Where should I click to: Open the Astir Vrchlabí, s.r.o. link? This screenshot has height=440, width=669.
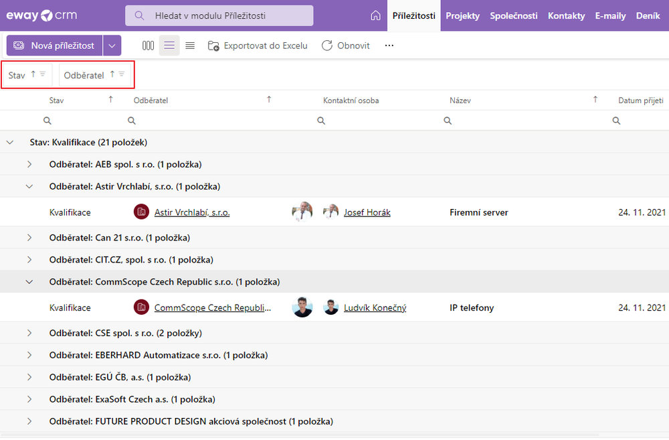point(192,212)
